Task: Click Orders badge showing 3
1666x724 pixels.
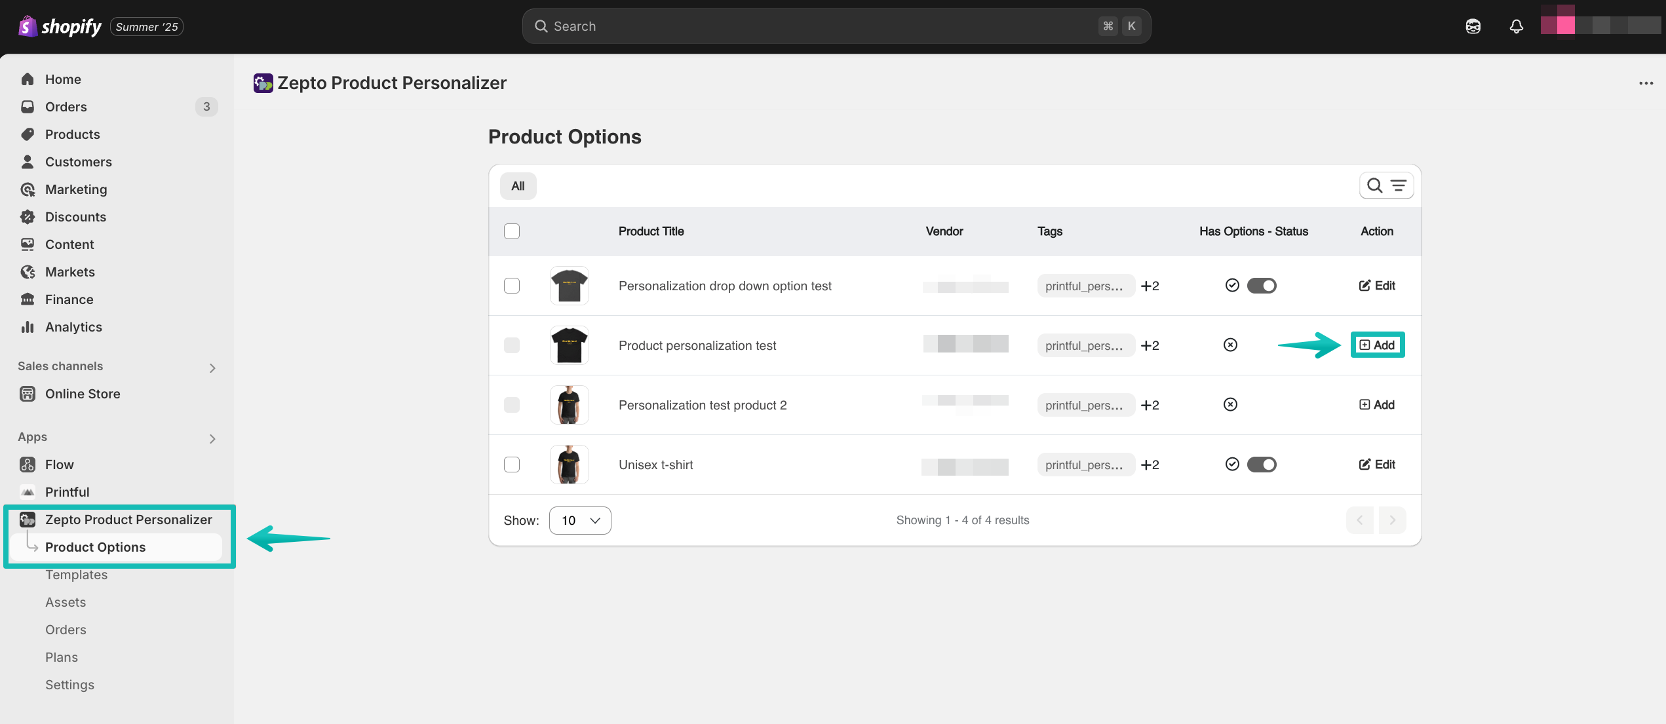Action: 206,107
